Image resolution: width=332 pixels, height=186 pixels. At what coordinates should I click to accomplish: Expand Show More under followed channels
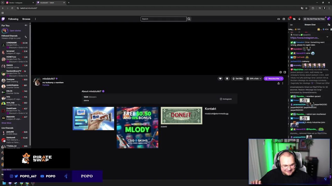click(6, 123)
